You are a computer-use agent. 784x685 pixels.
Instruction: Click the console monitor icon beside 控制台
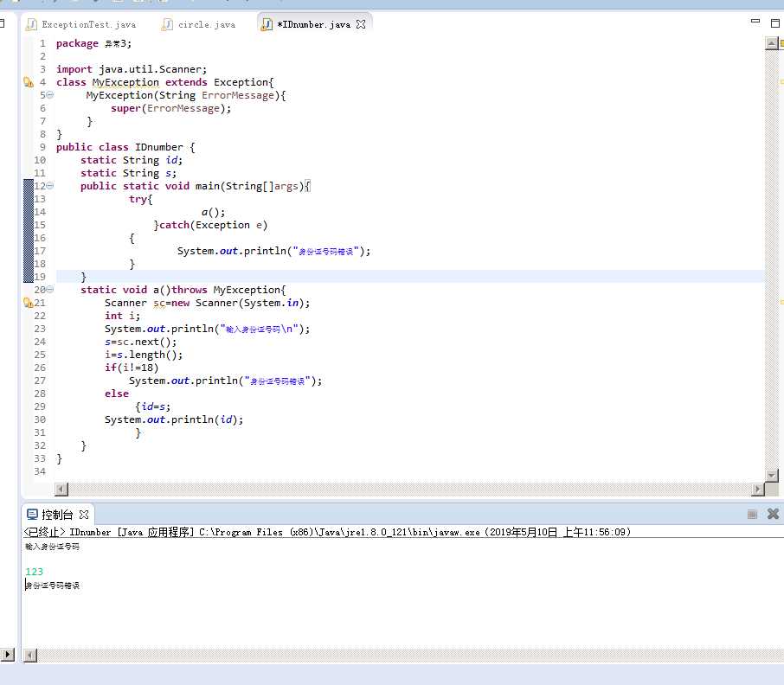(x=32, y=514)
